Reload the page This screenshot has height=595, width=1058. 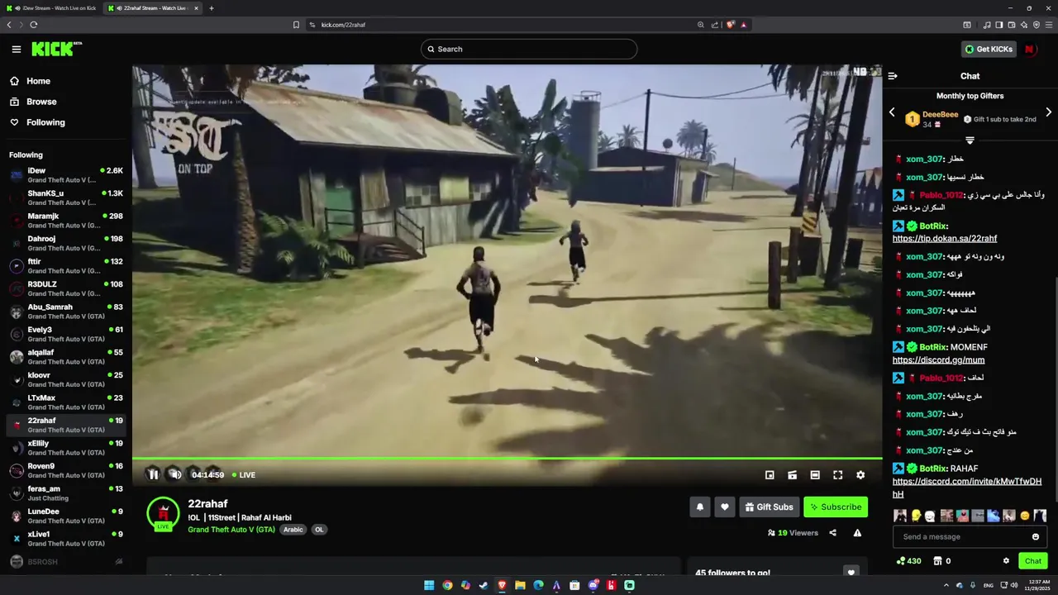(x=34, y=25)
